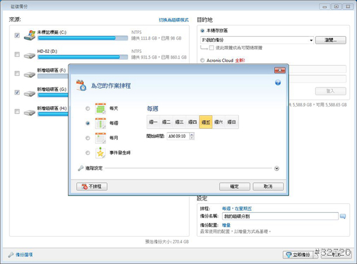Expand the 進階設定 advanced settings chevron
The width and height of the screenshot is (357, 264).
coord(277,168)
